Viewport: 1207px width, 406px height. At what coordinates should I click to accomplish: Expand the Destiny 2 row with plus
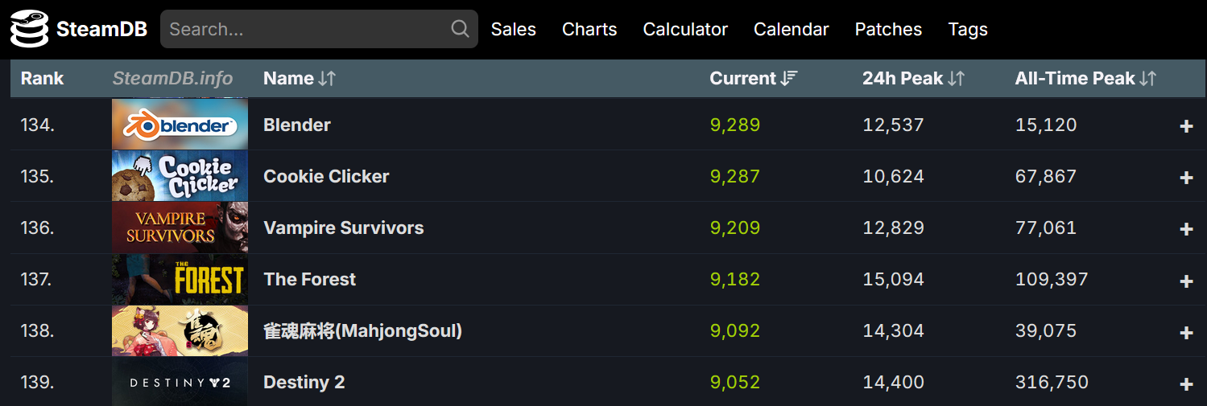(1186, 383)
